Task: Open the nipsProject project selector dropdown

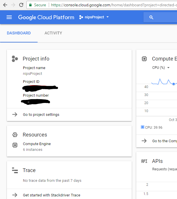Action: [x=94, y=17]
